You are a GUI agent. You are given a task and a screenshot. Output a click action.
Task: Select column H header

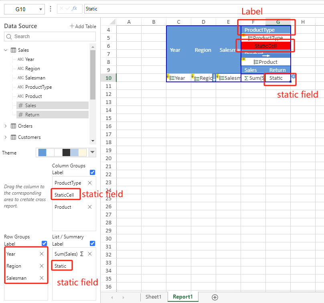pyautogui.click(x=303, y=22)
